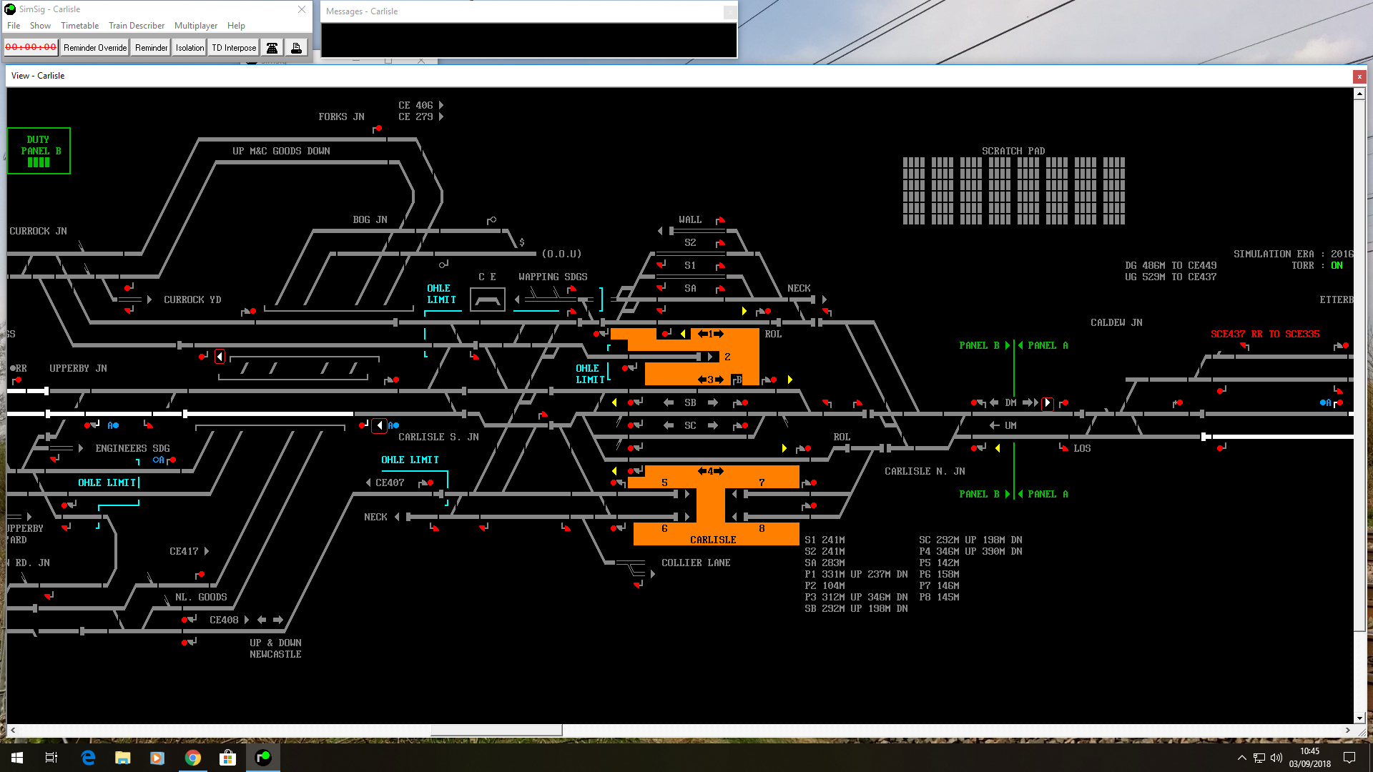Click the exit arrow beside CE 279

coord(441,117)
